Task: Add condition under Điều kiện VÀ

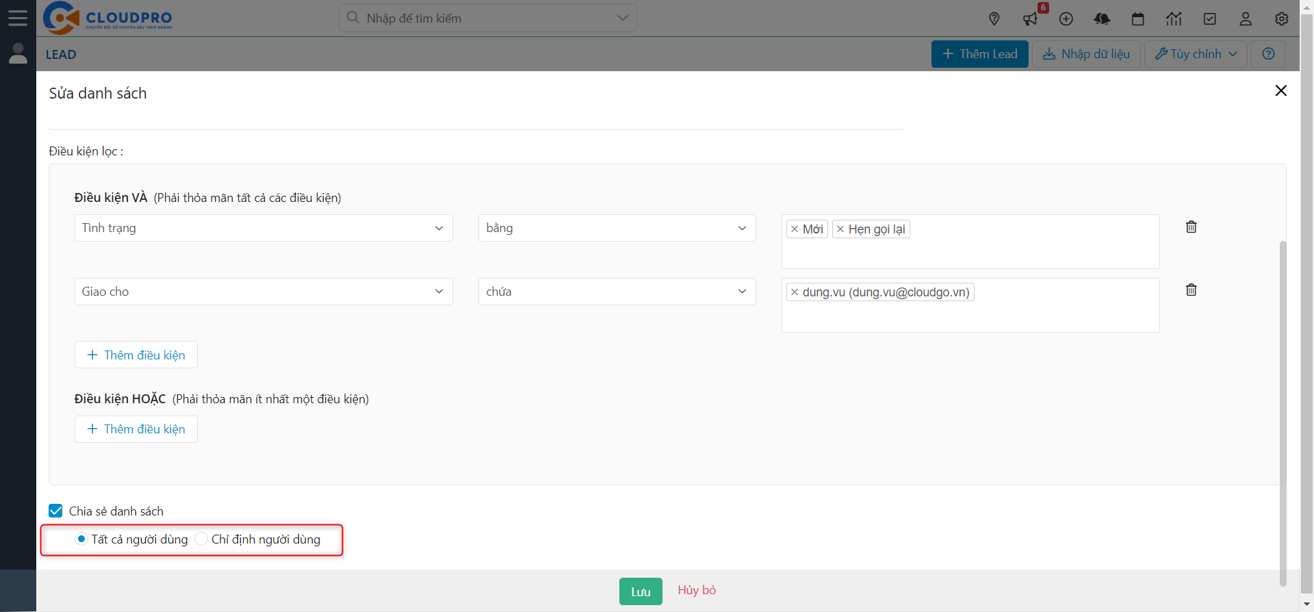Action: [136, 355]
